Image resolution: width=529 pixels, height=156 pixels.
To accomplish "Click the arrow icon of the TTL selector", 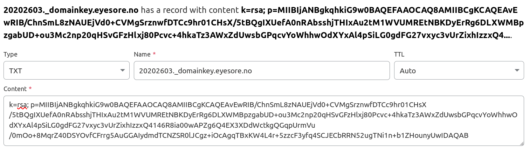I will click(x=517, y=70).
